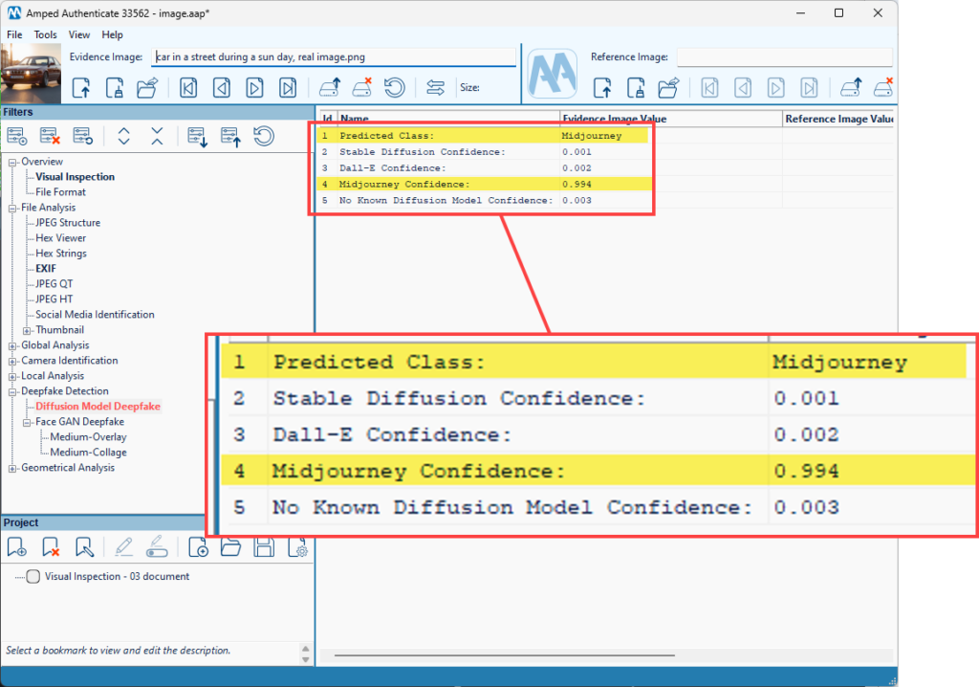This screenshot has height=687, width=979.
Task: Select JPEG Structure filter
Action: (68, 223)
